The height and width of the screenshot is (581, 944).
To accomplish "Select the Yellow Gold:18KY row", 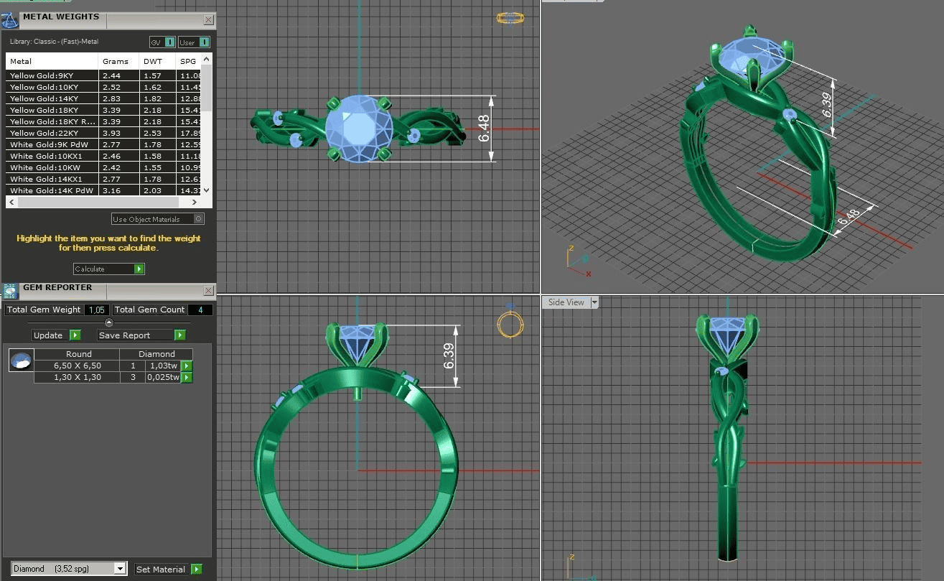I will (x=52, y=110).
